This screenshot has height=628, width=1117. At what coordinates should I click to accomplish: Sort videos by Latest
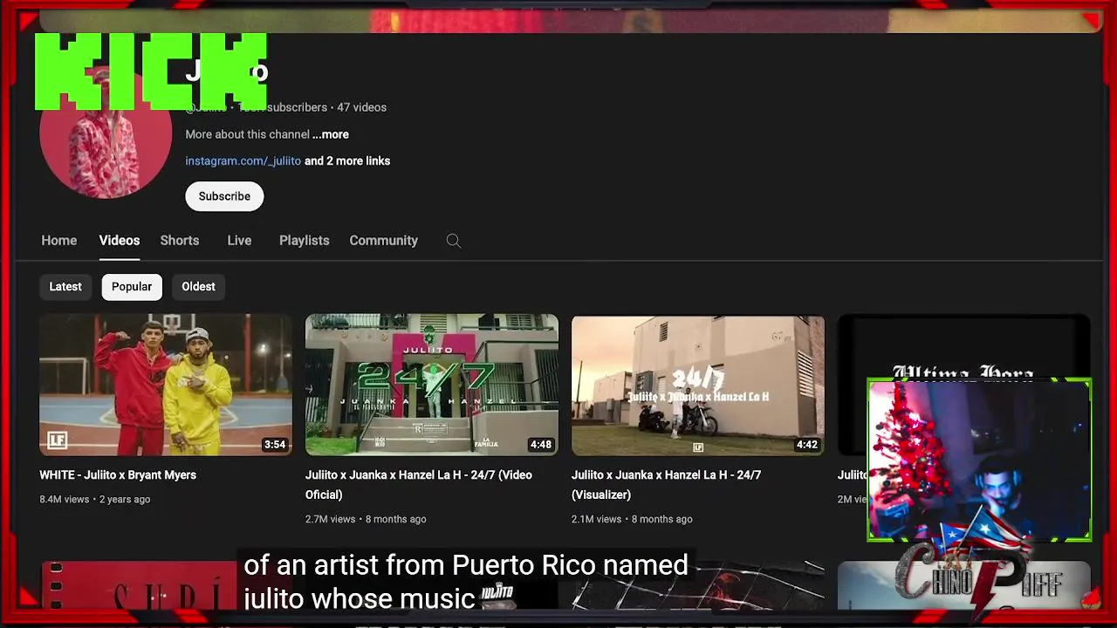click(x=65, y=286)
